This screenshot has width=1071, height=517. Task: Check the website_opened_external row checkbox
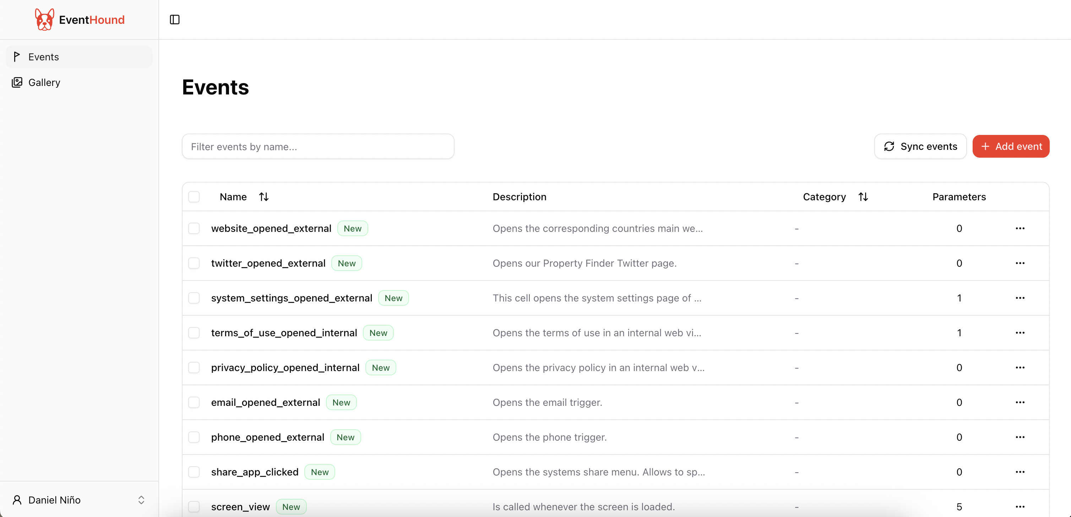(x=194, y=228)
